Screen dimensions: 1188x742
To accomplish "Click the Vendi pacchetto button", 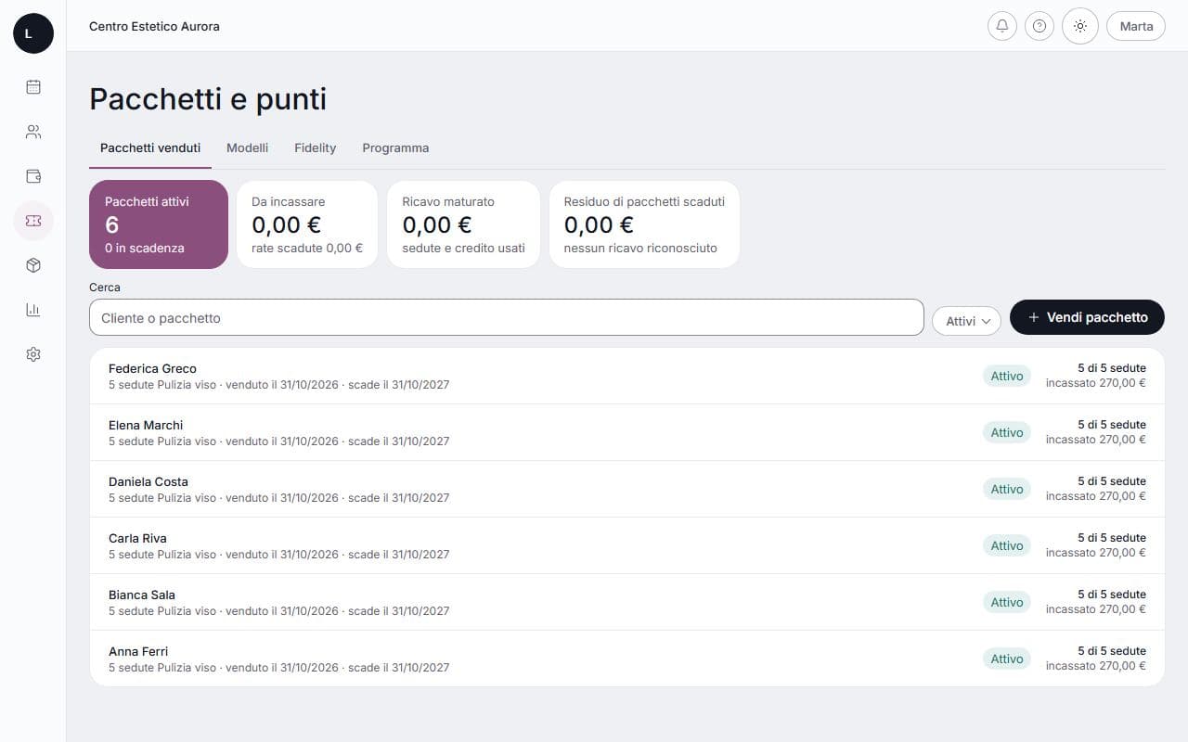I will (x=1087, y=317).
